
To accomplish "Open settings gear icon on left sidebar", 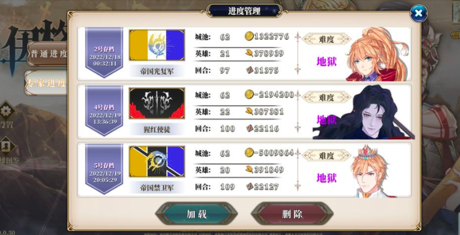I will tap(6, 111).
